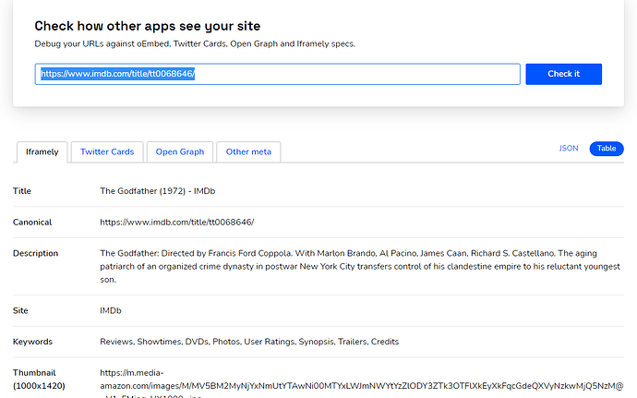Switch to the Iframely tab
The height and width of the screenshot is (398, 637).
coord(42,152)
